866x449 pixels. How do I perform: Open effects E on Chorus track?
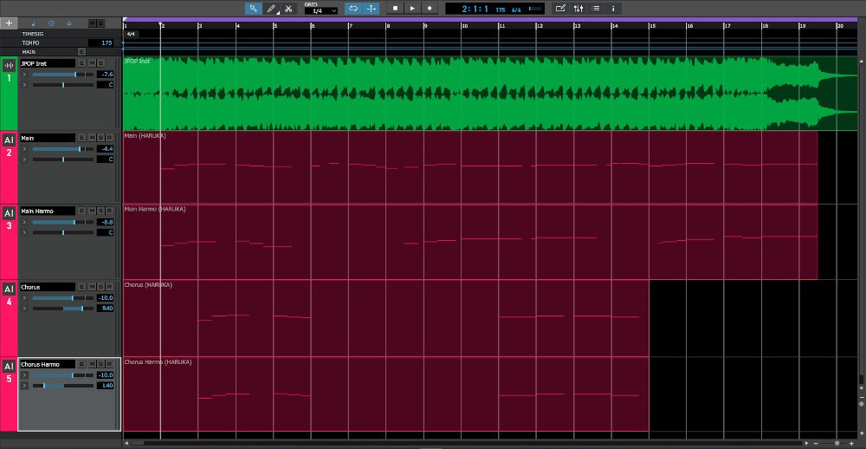(81, 287)
